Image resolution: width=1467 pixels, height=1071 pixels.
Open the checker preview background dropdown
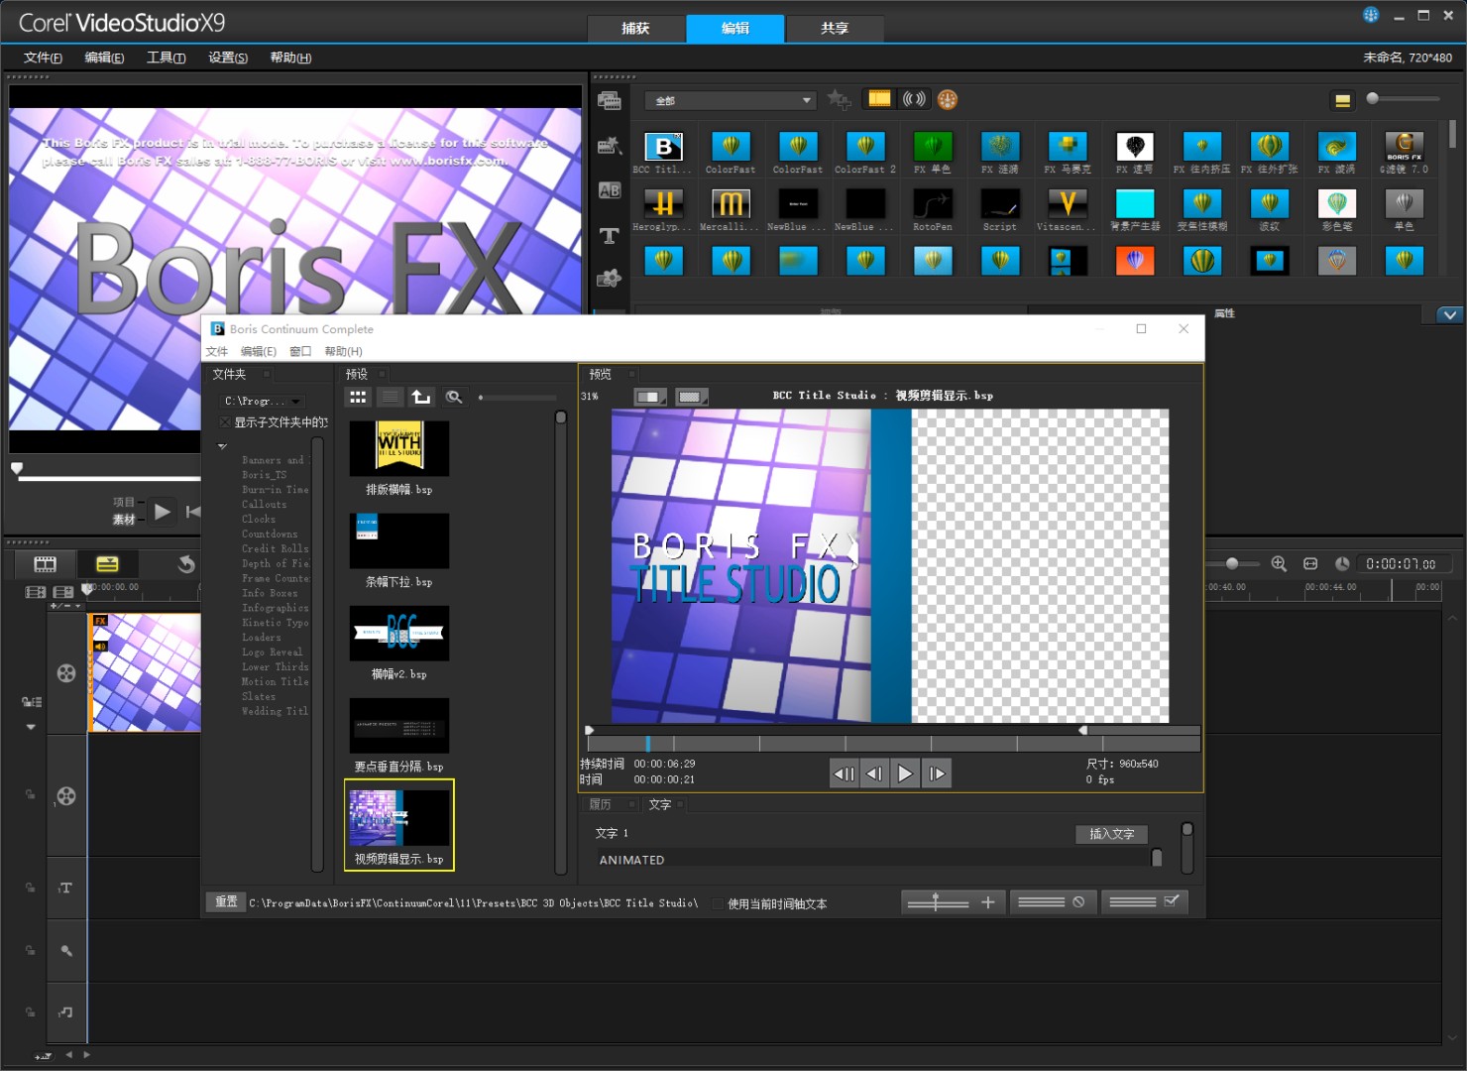click(x=692, y=397)
